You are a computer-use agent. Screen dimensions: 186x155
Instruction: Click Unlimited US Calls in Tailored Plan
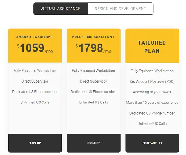tap(152, 124)
